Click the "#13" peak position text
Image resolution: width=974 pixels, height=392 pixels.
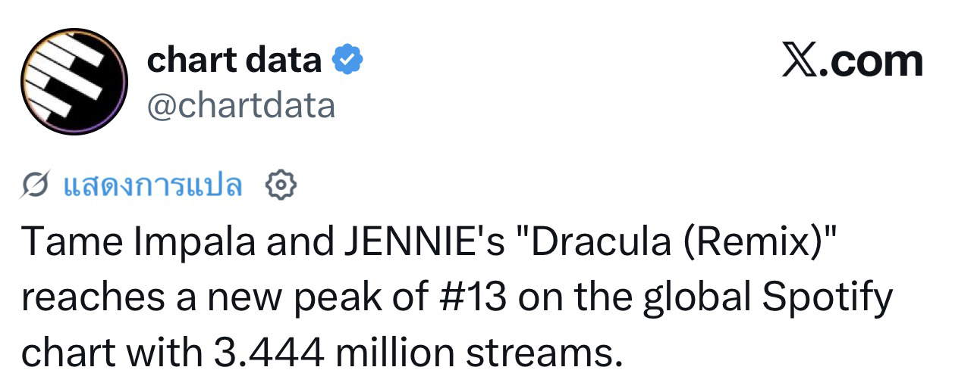point(472,298)
